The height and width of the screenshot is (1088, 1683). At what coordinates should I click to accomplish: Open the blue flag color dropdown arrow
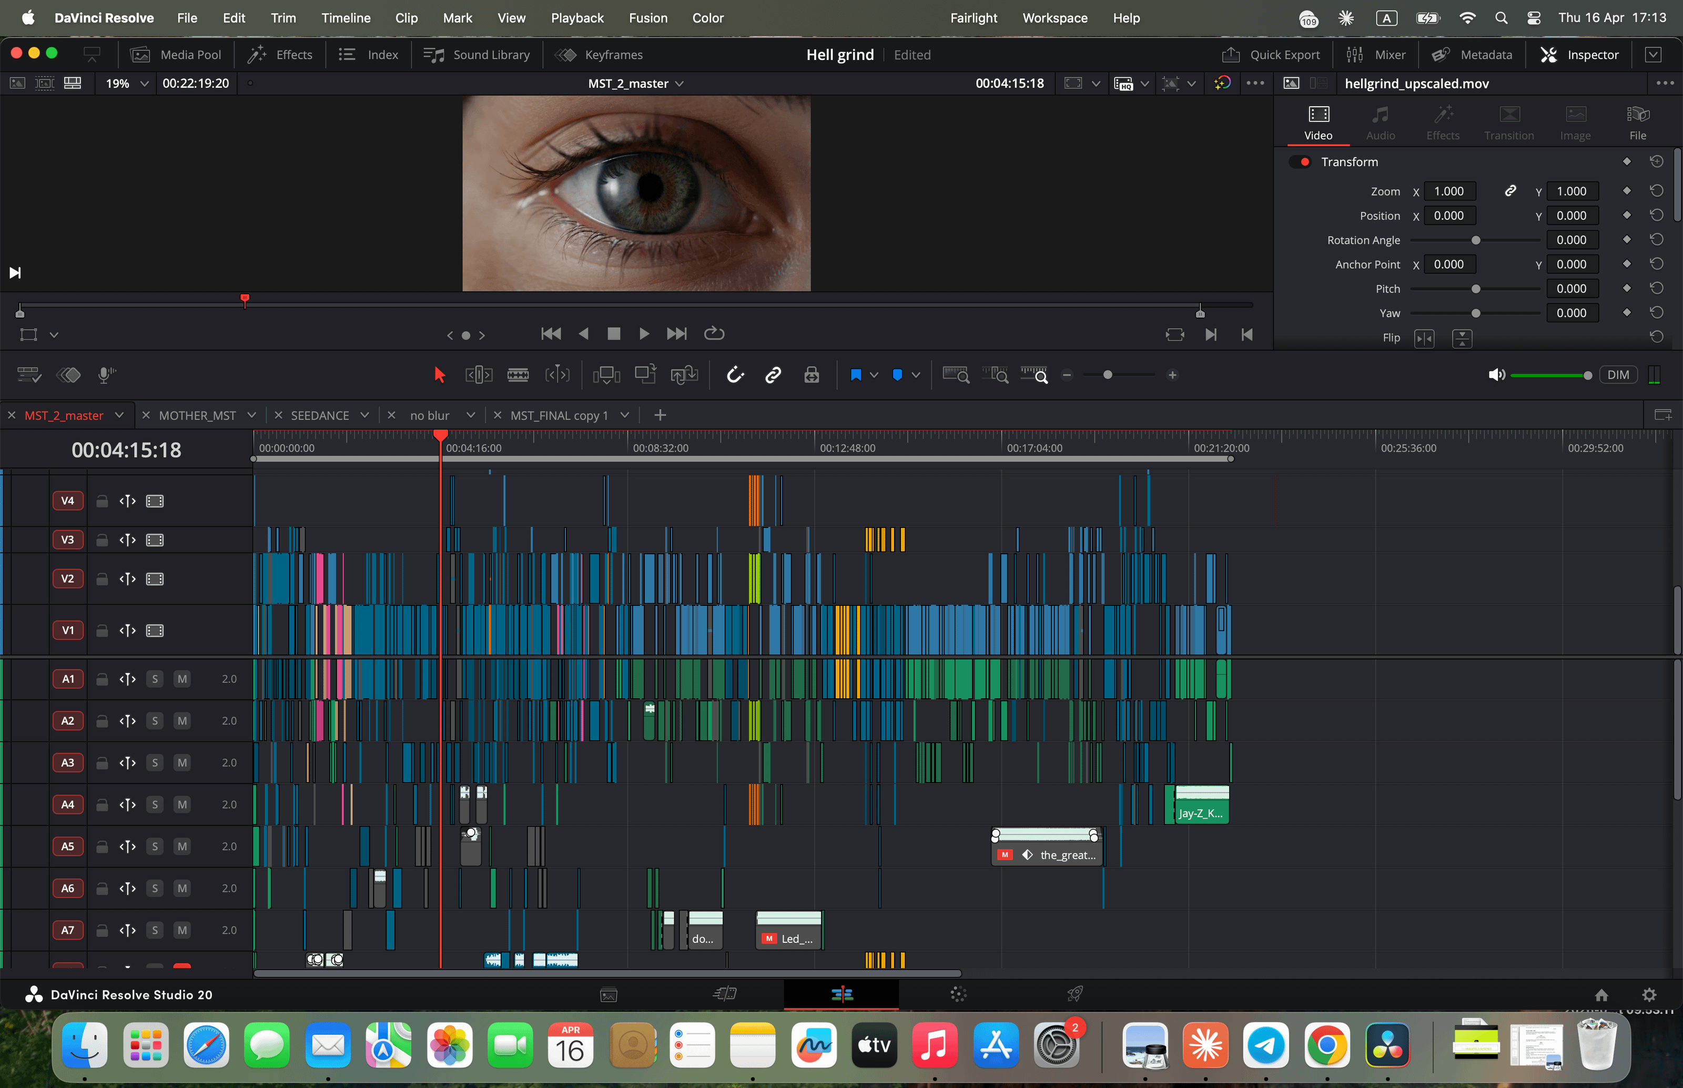pos(874,375)
